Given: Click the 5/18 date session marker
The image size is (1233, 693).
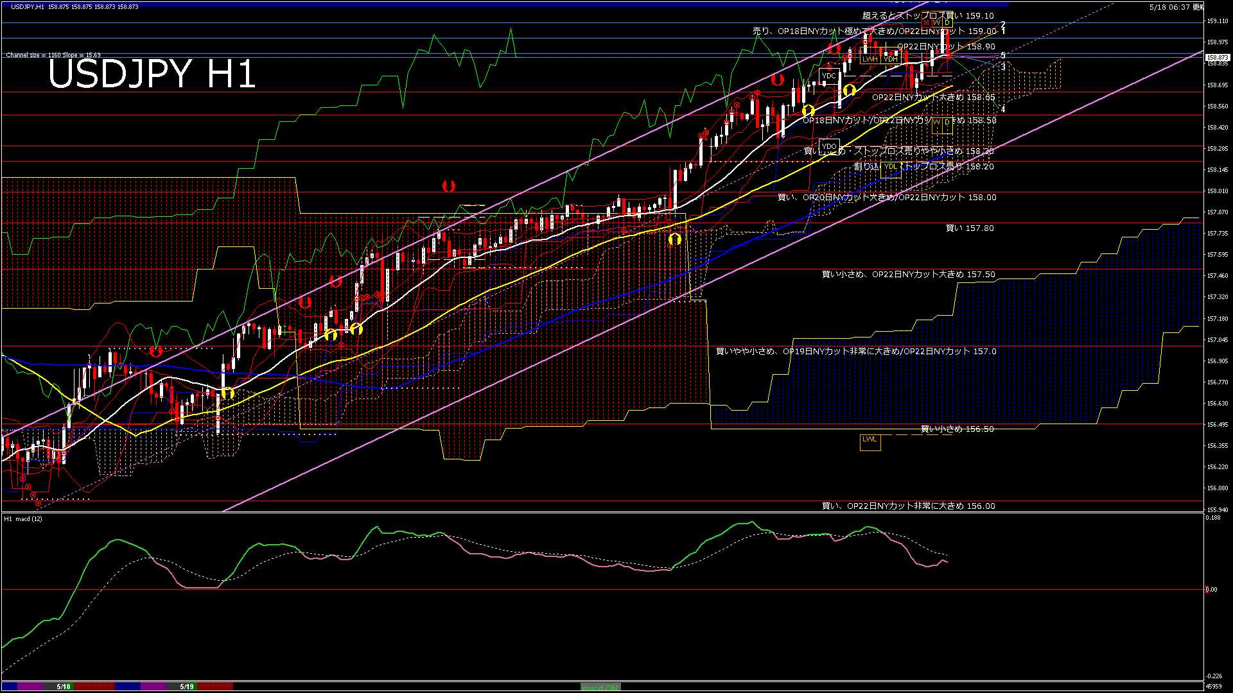Looking at the screenshot, I should point(64,687).
